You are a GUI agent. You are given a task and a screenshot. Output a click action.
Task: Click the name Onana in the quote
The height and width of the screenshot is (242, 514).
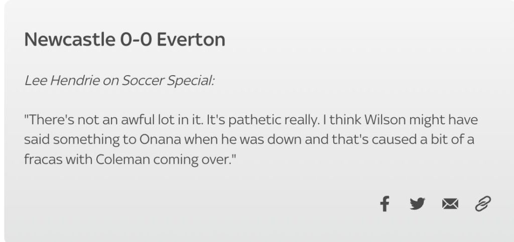(x=161, y=140)
